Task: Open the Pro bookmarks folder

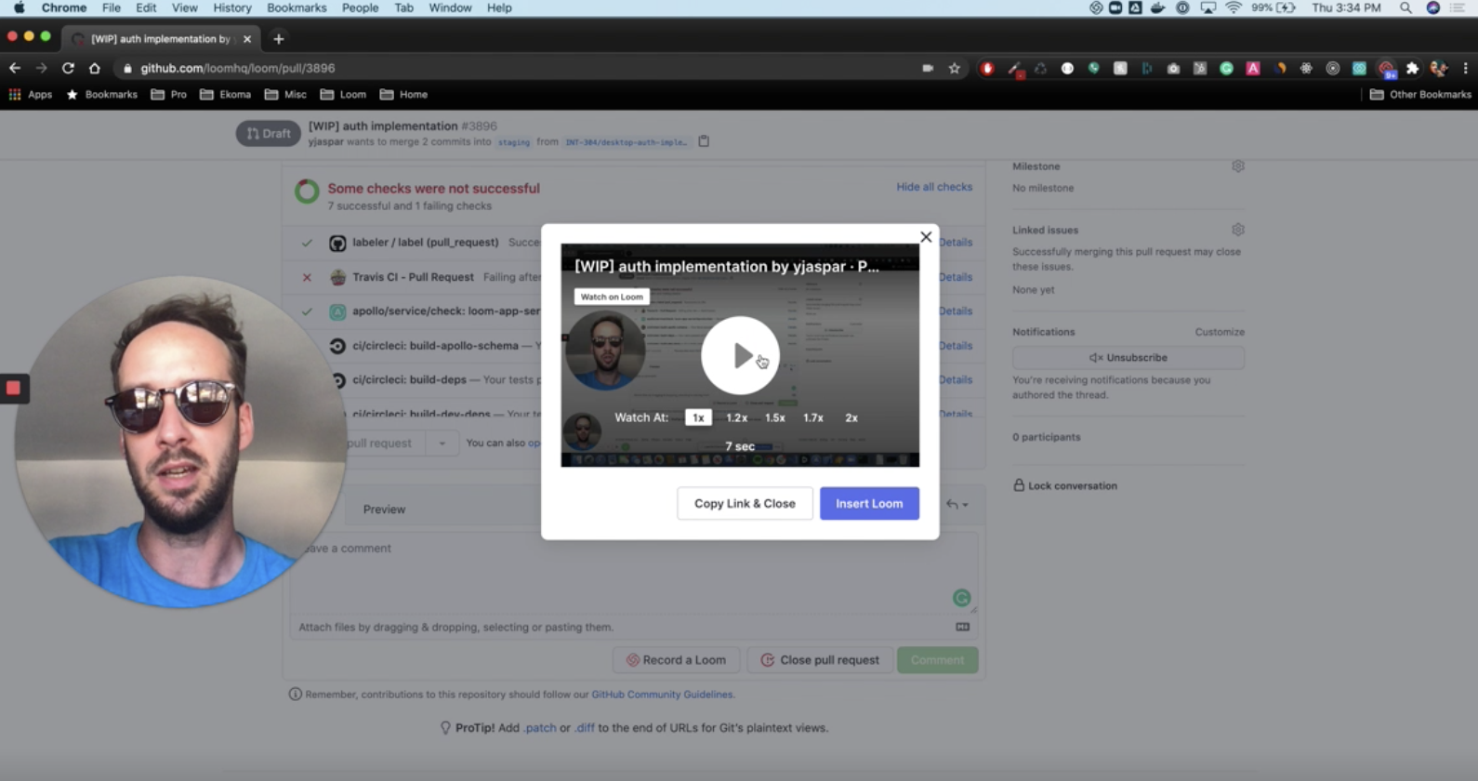Action: (169, 94)
